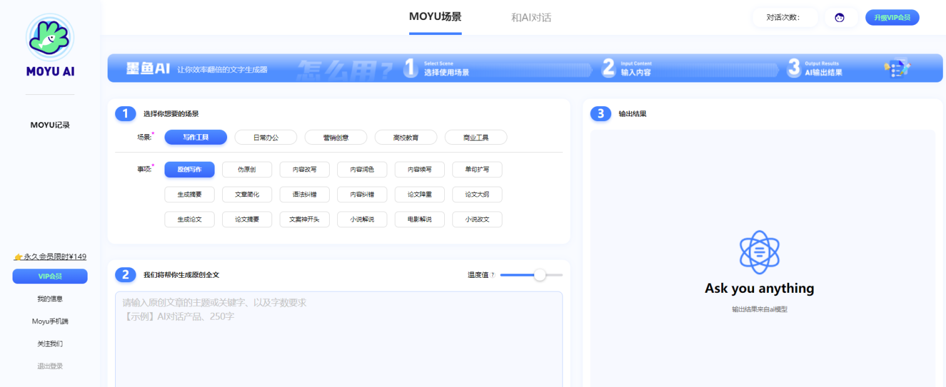Click the 升级VIP会员 upgrade button
946x387 pixels.
point(892,17)
